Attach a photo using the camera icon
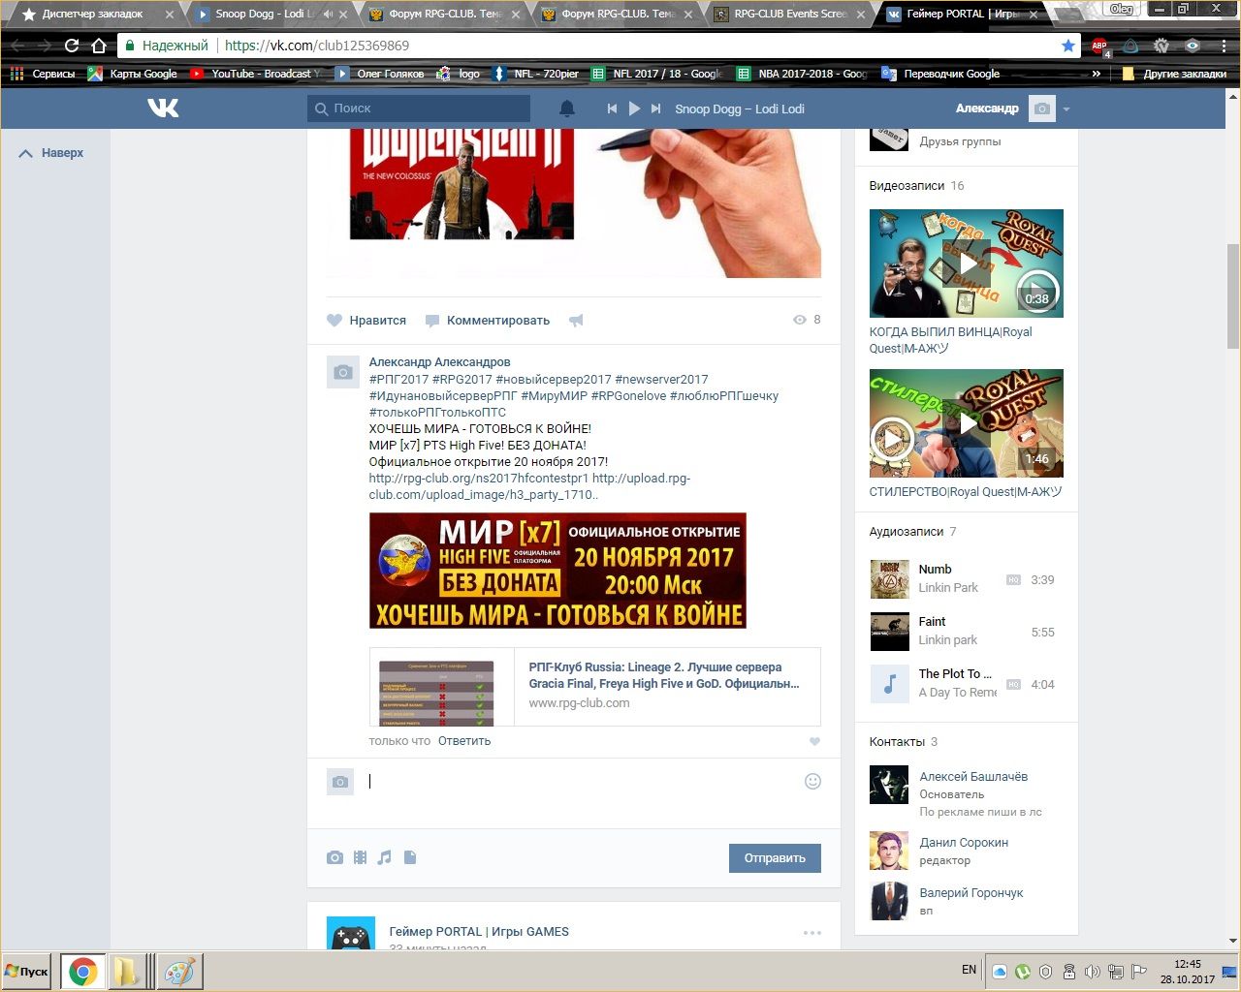The image size is (1241, 992). (x=334, y=857)
